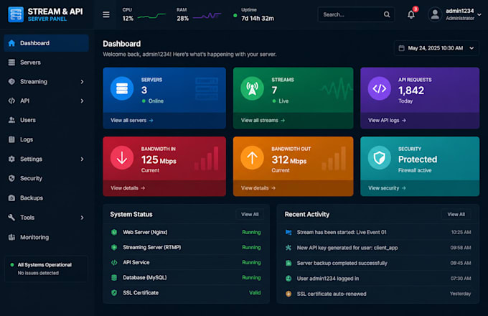Click the Web Server (Nginx) status icon
Viewport: 488px width, 316px height.
tap(114, 232)
